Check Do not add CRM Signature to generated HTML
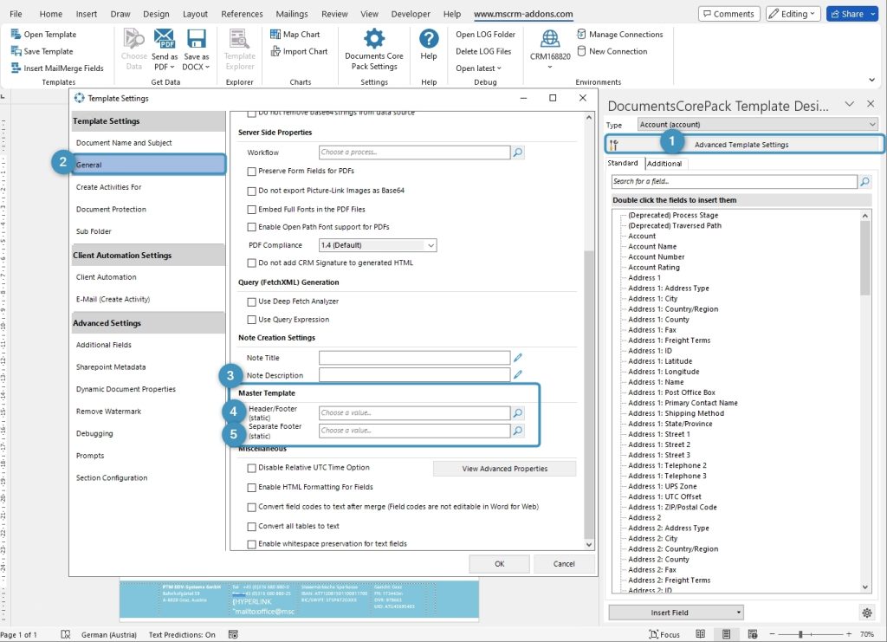887x642 pixels. pyautogui.click(x=252, y=263)
